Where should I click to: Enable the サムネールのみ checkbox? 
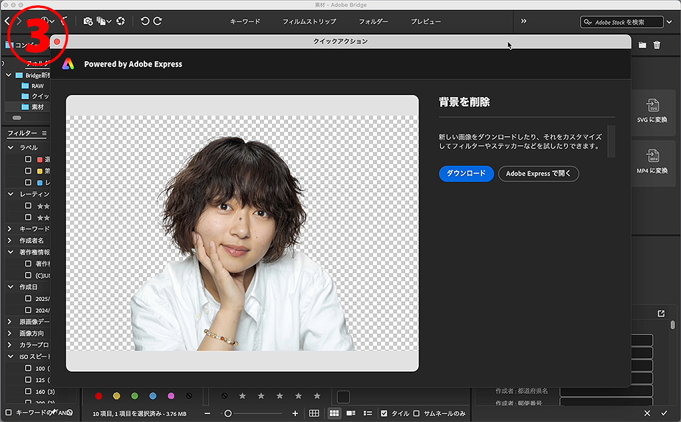pyautogui.click(x=416, y=413)
